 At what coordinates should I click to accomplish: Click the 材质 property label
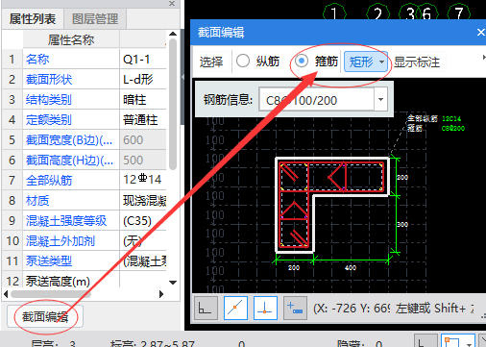[x=37, y=201]
